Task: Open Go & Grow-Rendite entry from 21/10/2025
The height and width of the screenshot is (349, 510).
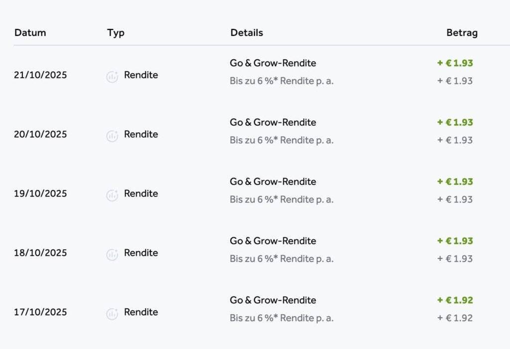Action: point(273,63)
